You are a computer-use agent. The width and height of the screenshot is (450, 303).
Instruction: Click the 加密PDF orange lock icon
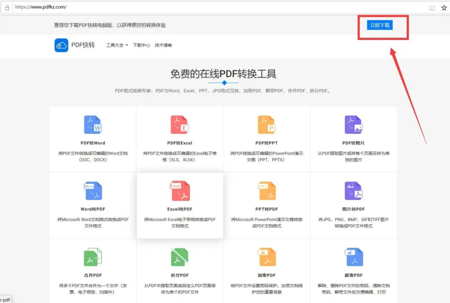point(267,257)
